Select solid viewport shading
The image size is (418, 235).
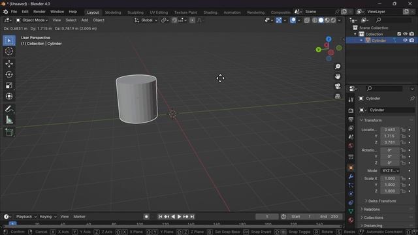pyautogui.click(x=321, y=20)
